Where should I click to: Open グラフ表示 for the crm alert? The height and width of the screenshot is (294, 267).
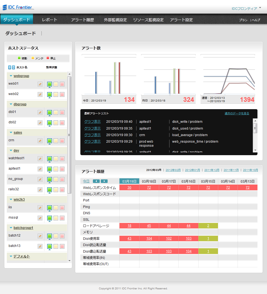coord(92,135)
